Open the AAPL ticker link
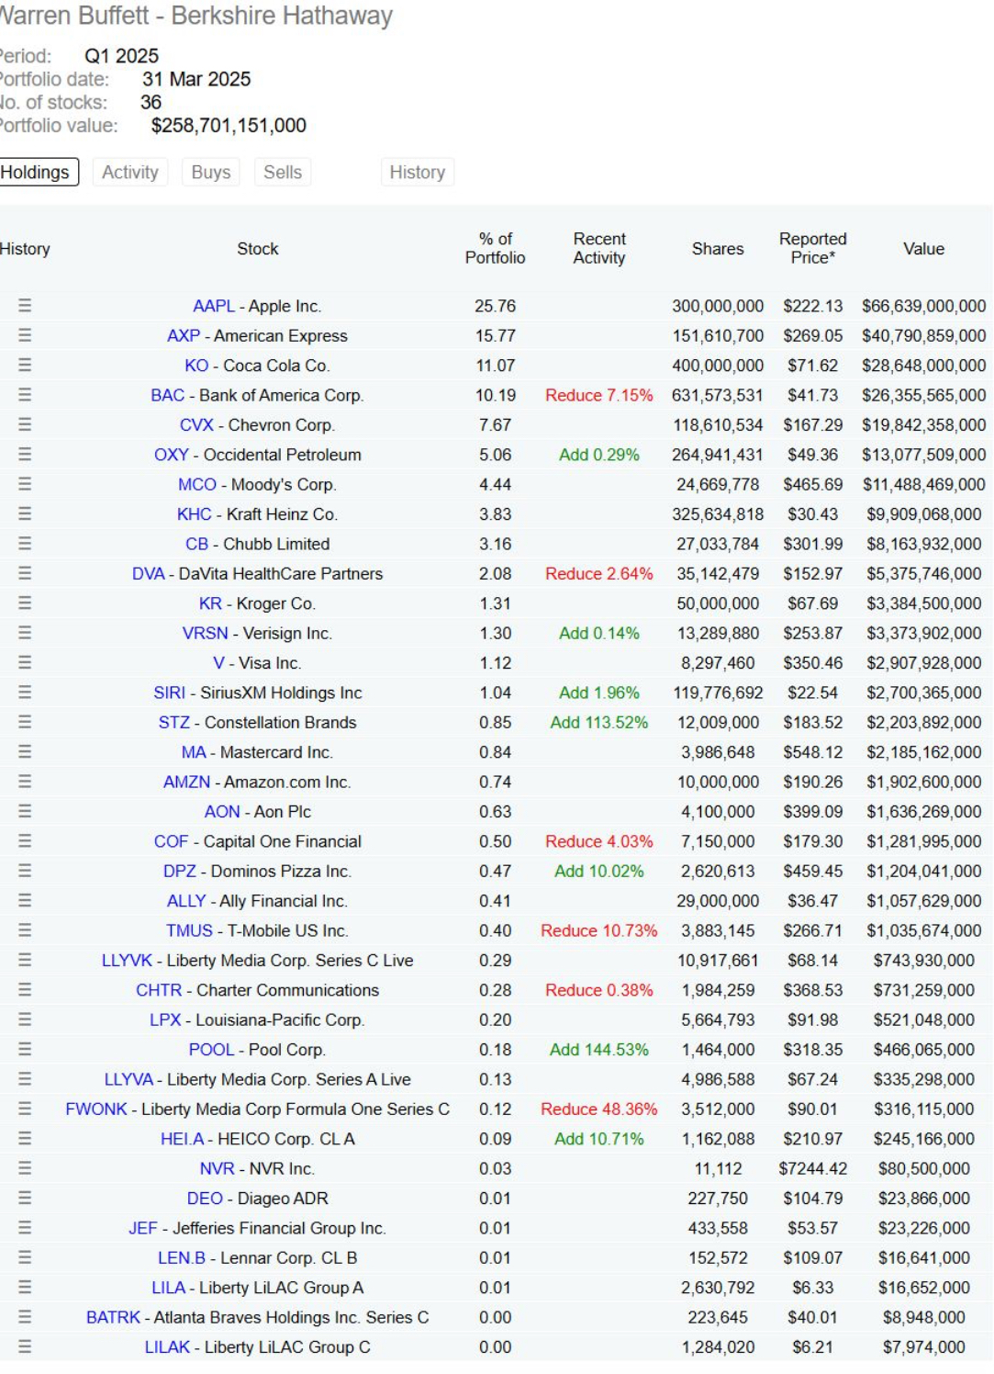The image size is (994, 1374). [214, 306]
